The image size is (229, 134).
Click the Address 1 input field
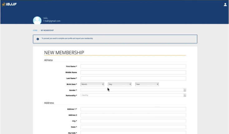133,109
